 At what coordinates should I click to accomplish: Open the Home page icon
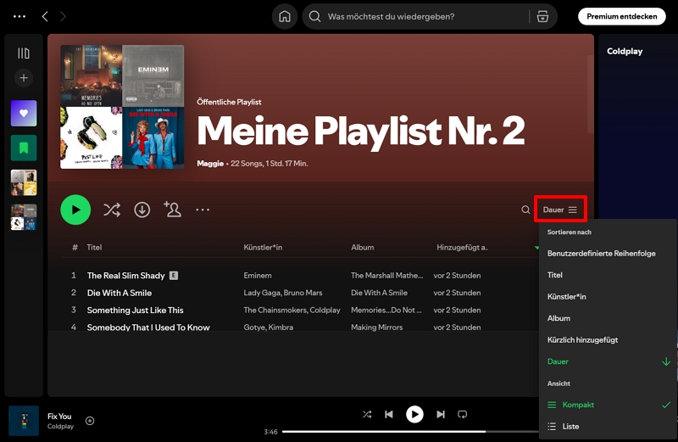coord(285,16)
